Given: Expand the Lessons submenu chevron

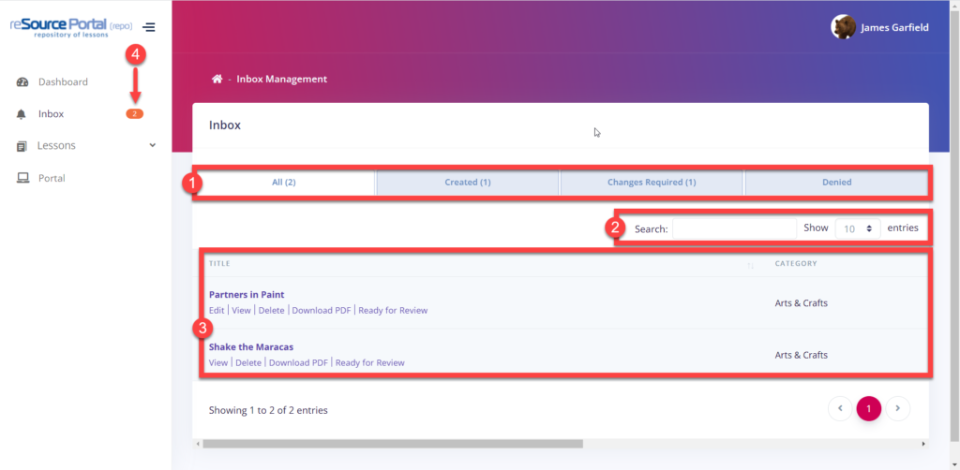Looking at the screenshot, I should tap(153, 145).
